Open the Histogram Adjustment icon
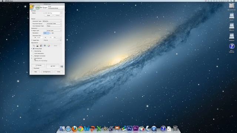237x133 pixels. 37,46
